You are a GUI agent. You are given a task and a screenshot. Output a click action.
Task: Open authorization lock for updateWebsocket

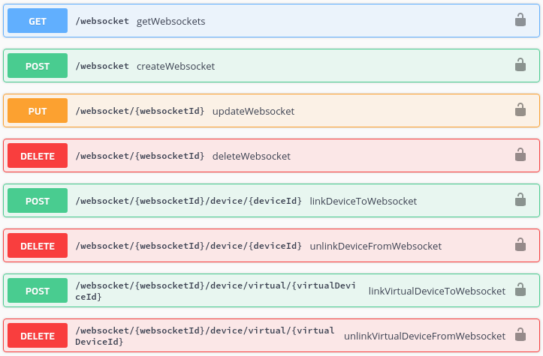click(x=520, y=110)
